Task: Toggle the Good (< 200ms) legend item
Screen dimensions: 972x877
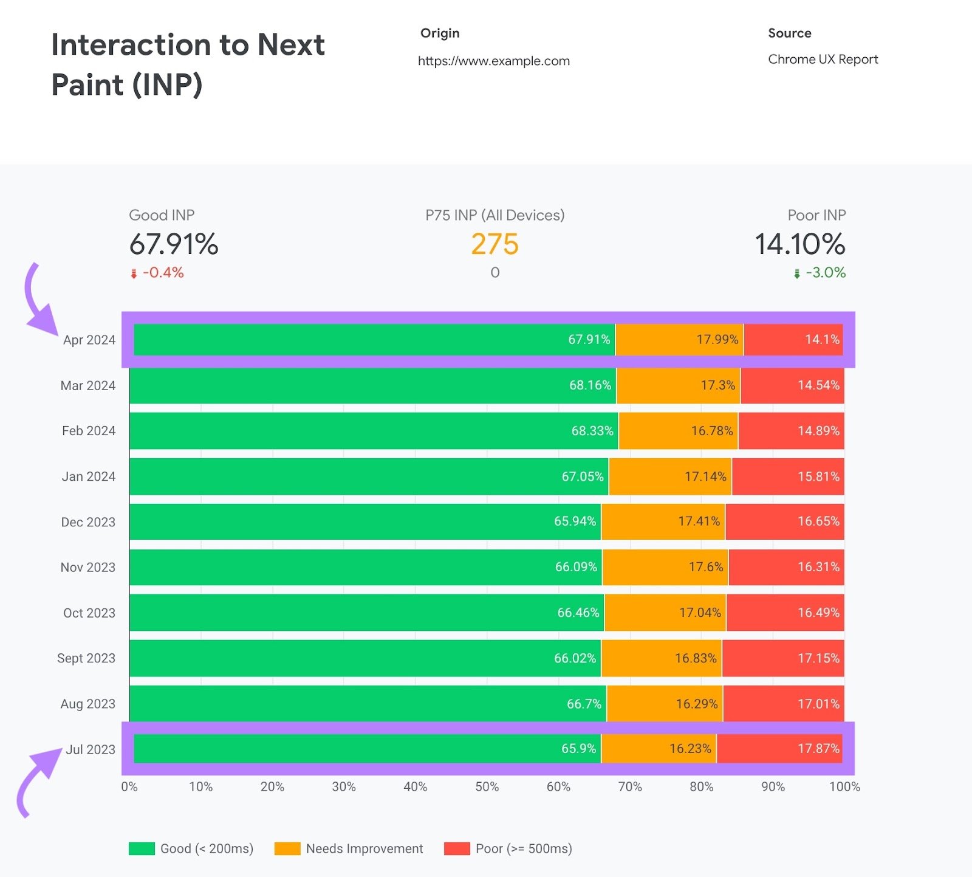Action: tap(207, 848)
